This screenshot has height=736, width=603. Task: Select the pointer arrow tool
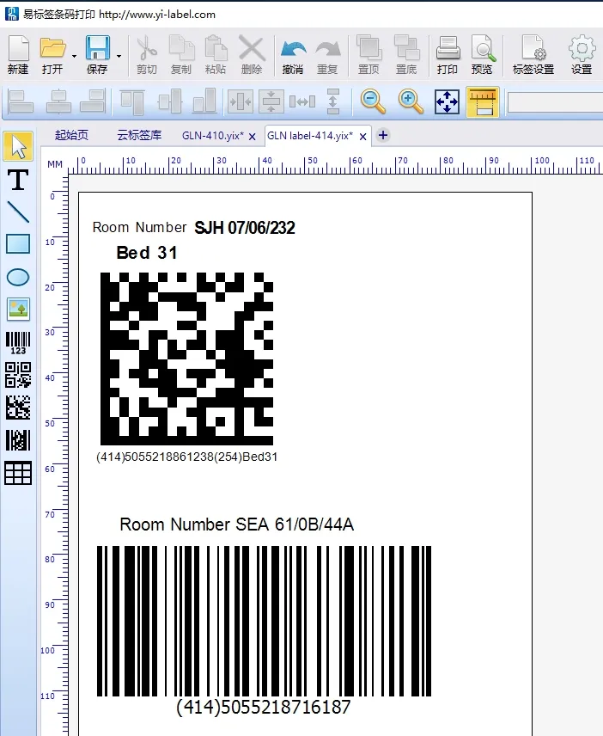pyautogui.click(x=18, y=146)
